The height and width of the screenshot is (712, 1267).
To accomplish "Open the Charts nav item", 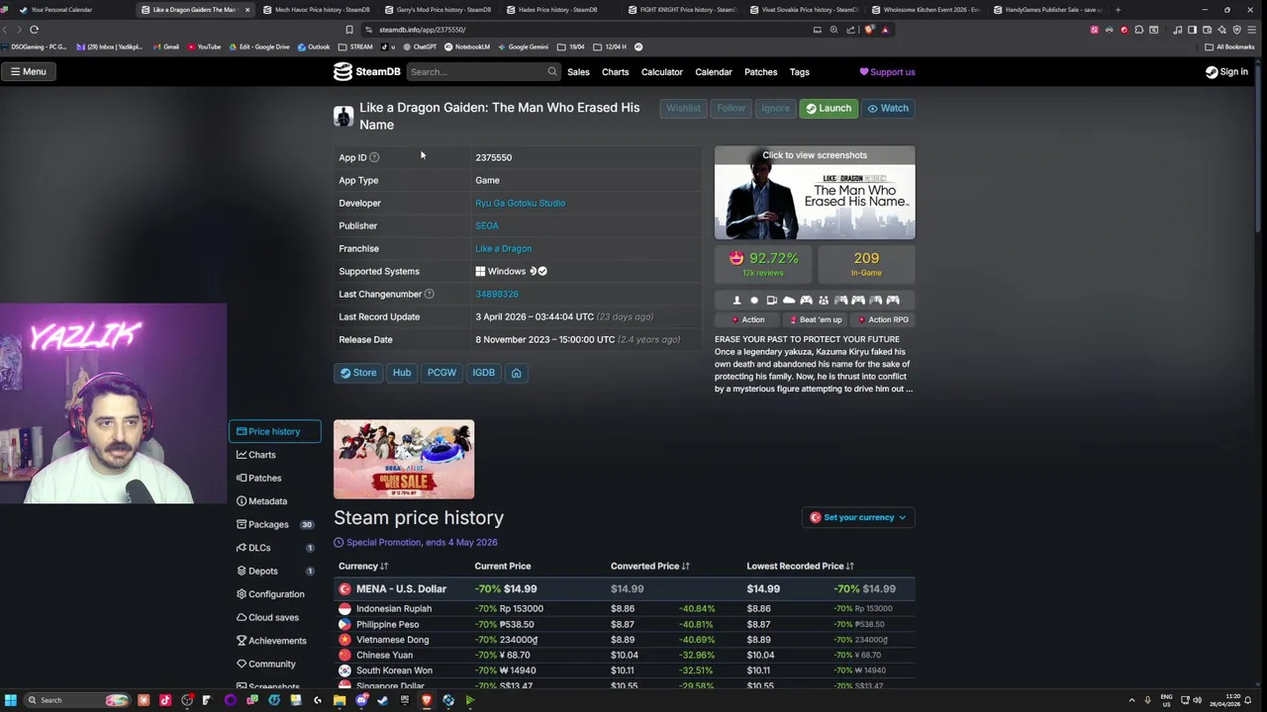I will [x=615, y=72].
